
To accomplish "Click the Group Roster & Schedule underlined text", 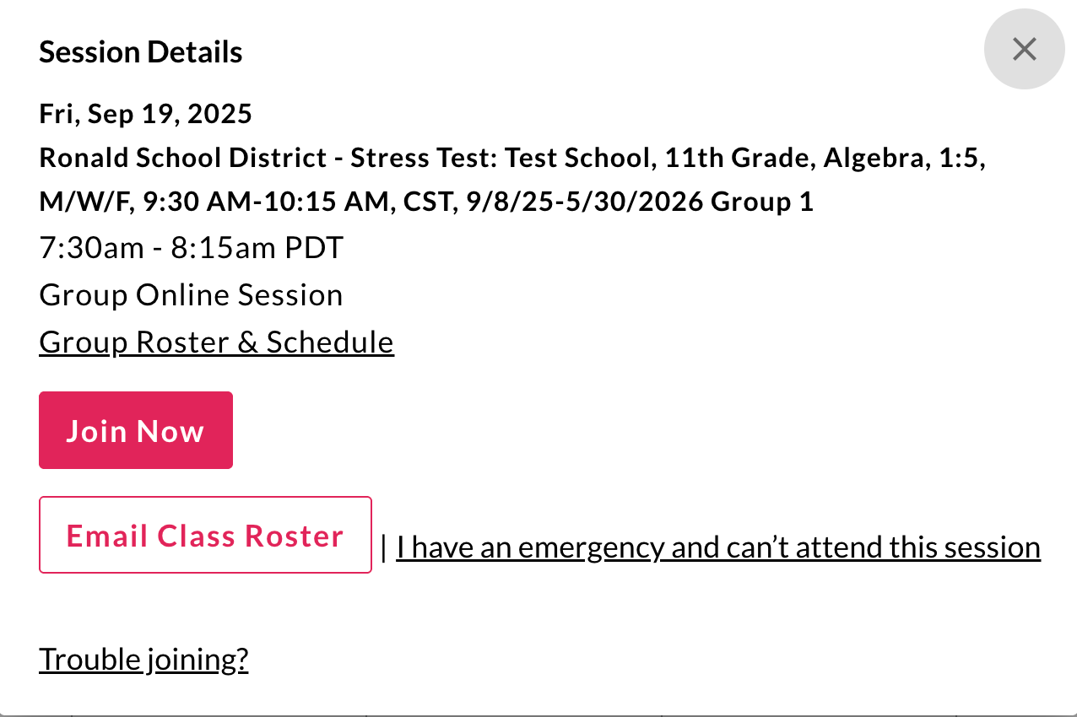I will (216, 342).
